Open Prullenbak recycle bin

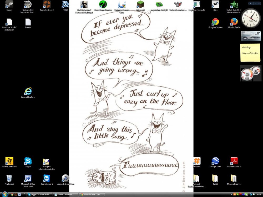tap(9, 179)
